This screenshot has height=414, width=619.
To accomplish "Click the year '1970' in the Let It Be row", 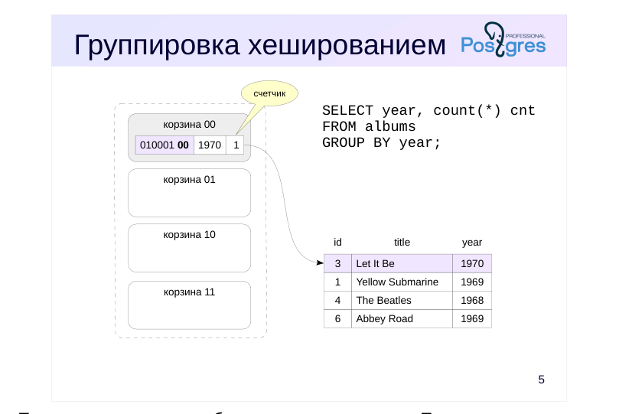I will (472, 263).
